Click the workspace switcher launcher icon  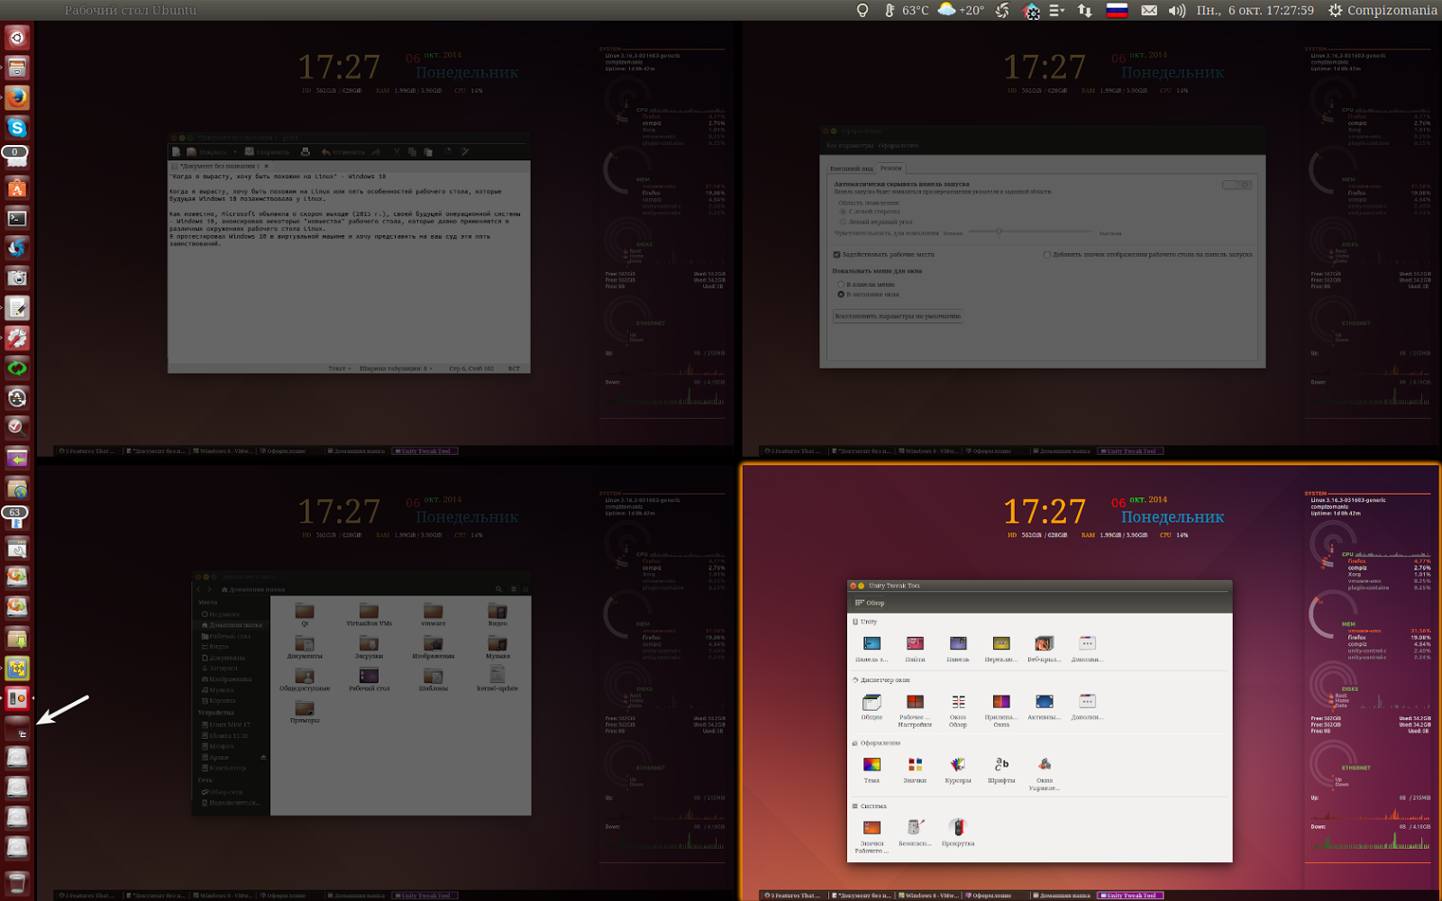click(17, 728)
